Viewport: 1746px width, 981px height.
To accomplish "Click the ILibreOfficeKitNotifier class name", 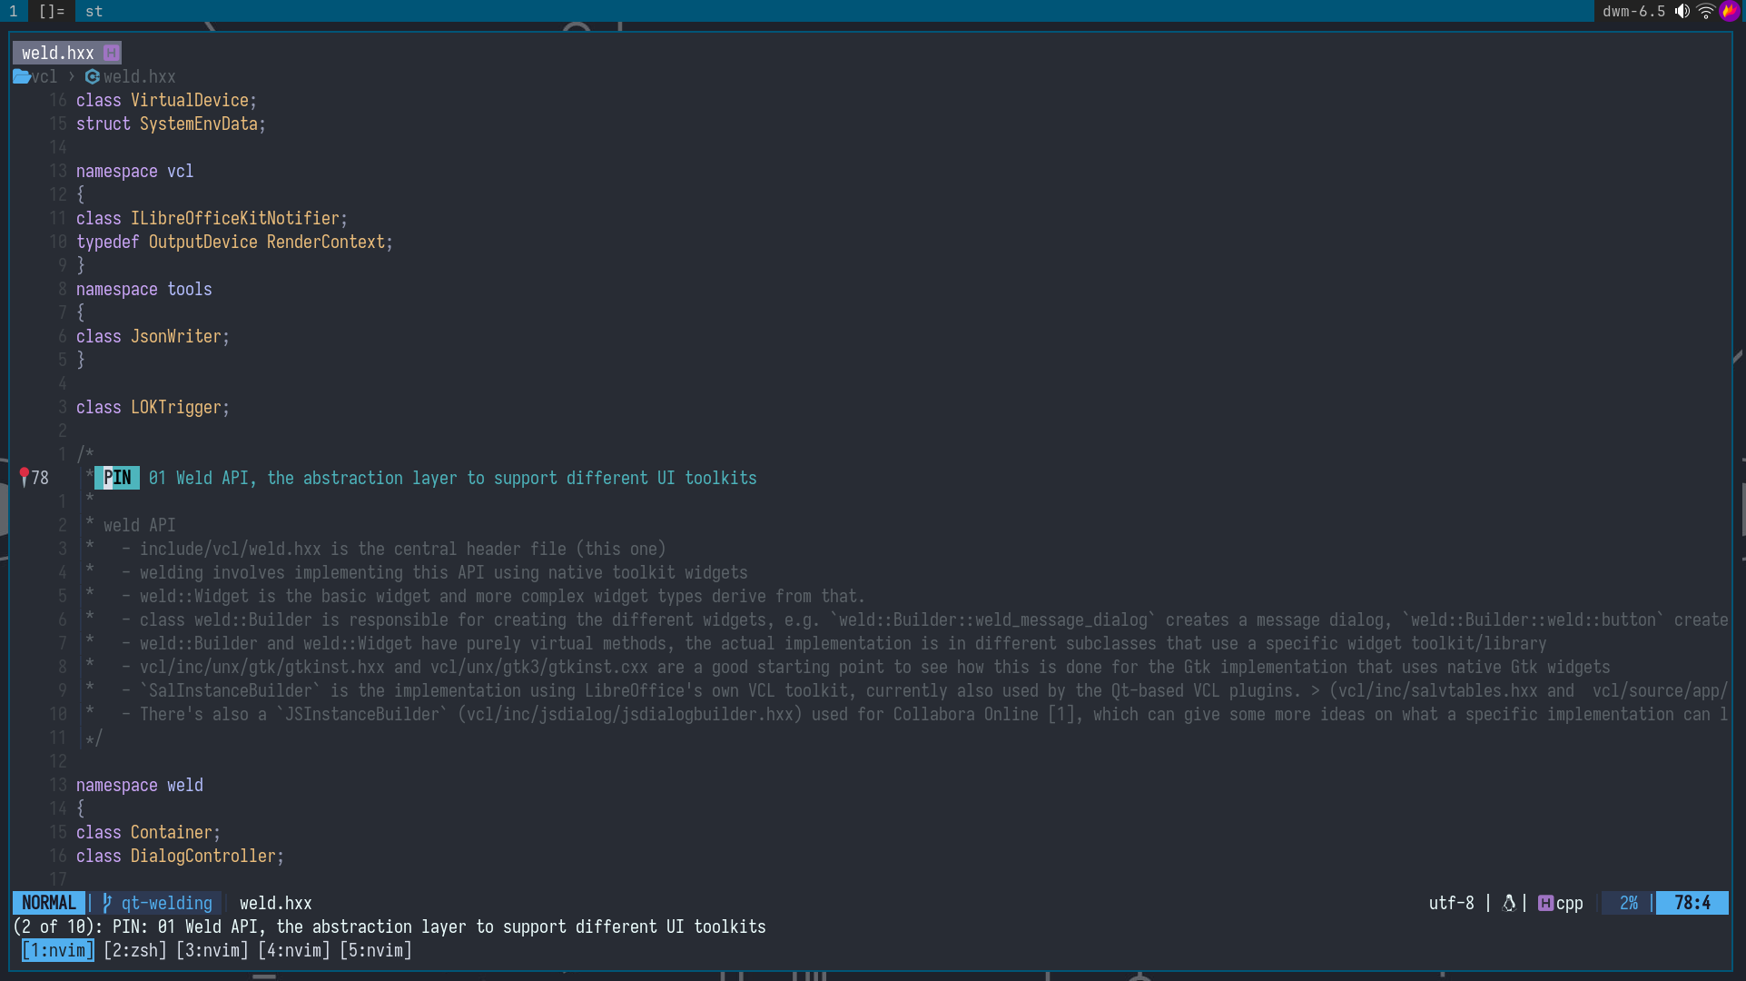I will [x=235, y=218].
